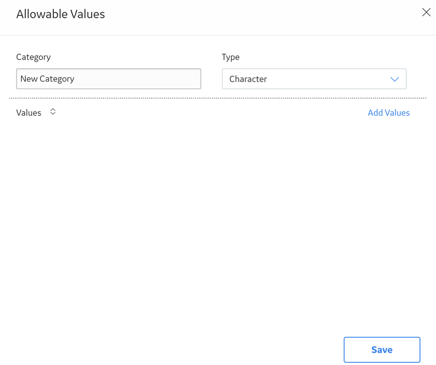Focus the Category input field
Image resolution: width=436 pixels, height=365 pixels.
(108, 79)
